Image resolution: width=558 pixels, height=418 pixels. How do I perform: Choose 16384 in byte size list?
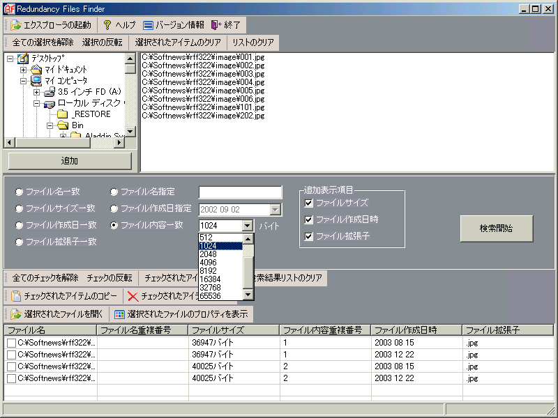coord(220,279)
